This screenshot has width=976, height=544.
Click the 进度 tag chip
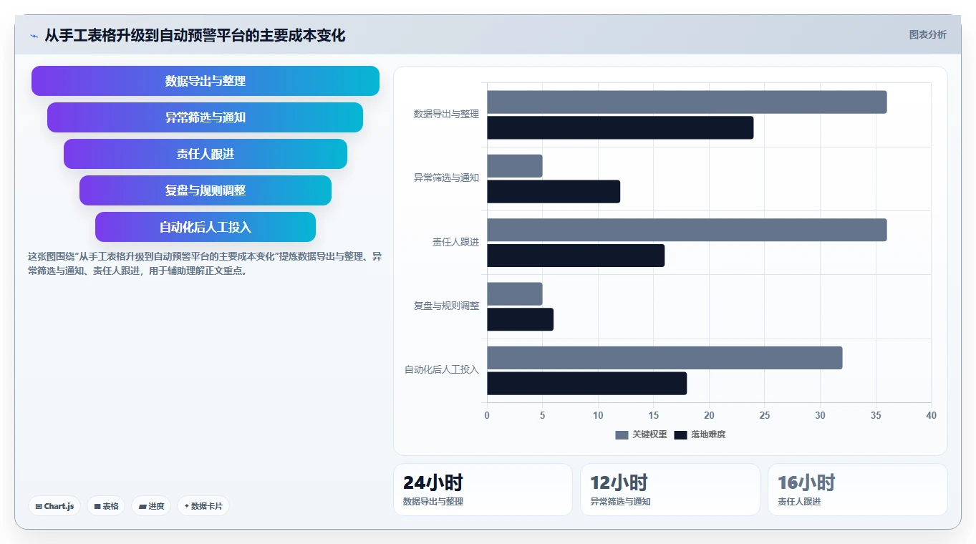[151, 506]
